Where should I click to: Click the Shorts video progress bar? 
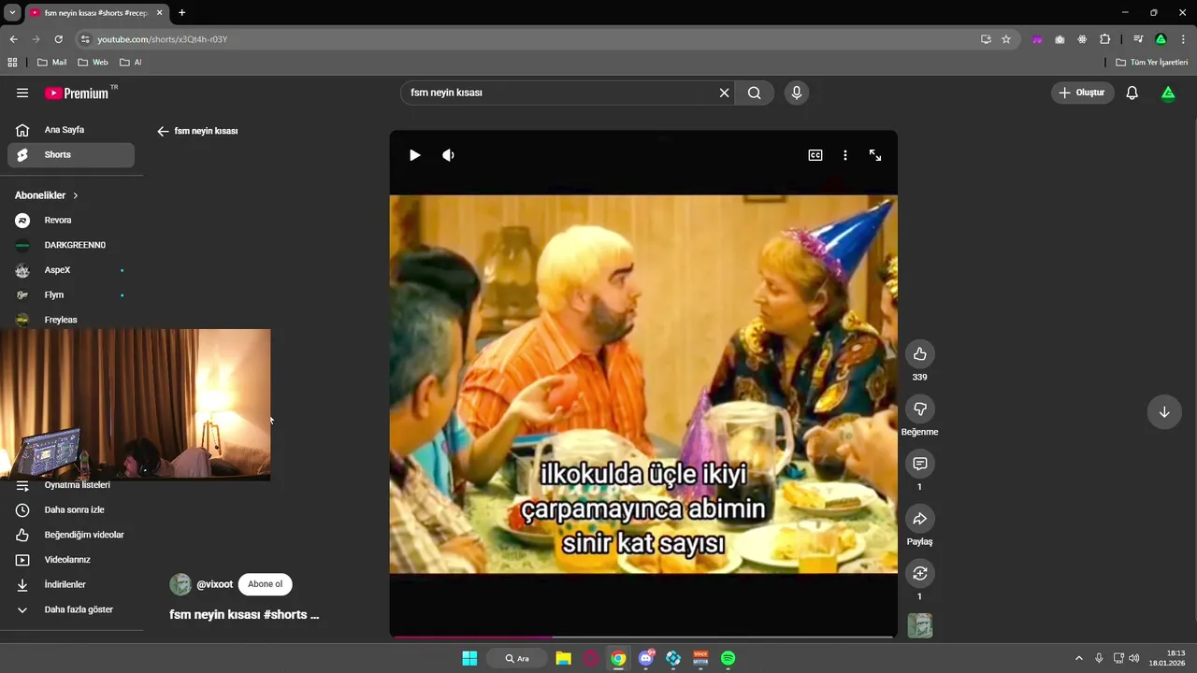coord(643,637)
